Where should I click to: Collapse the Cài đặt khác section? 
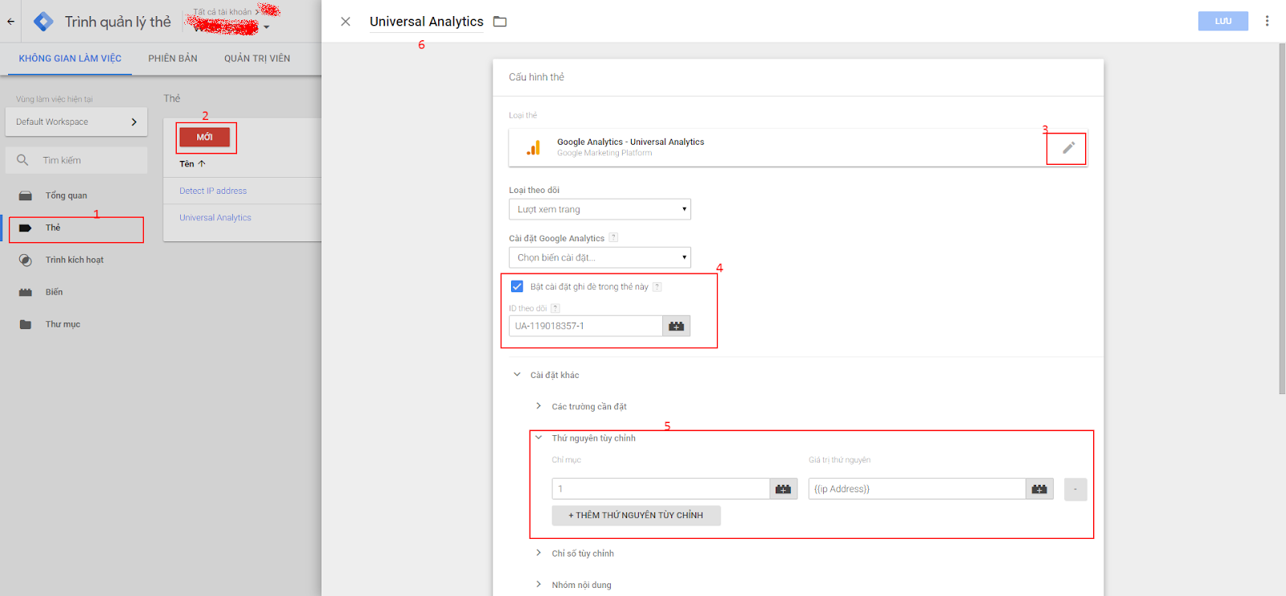pyautogui.click(x=518, y=375)
